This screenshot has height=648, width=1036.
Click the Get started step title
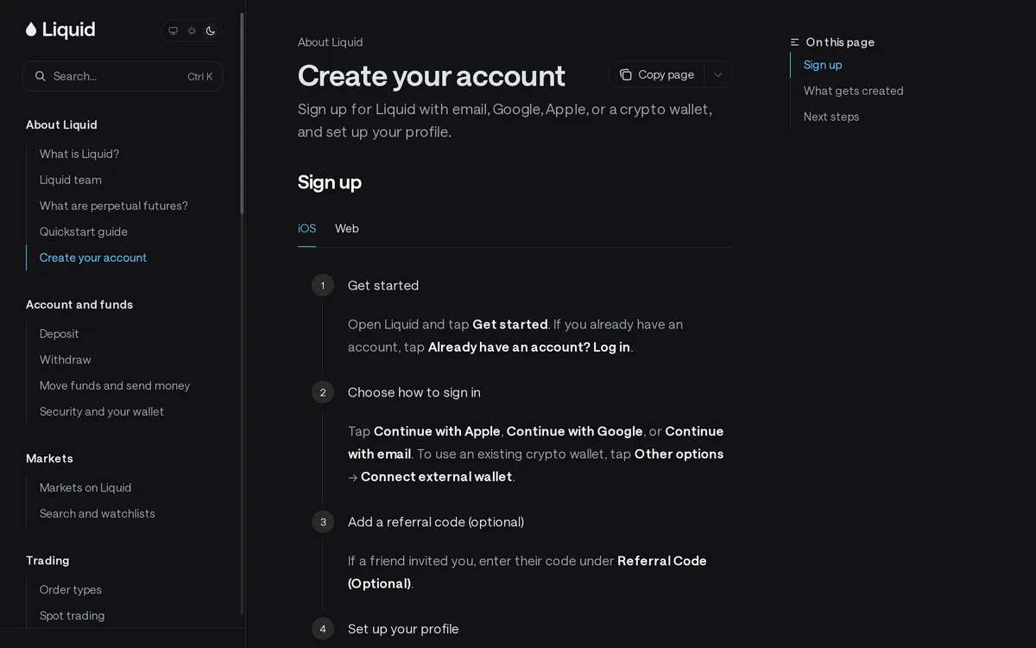383,285
